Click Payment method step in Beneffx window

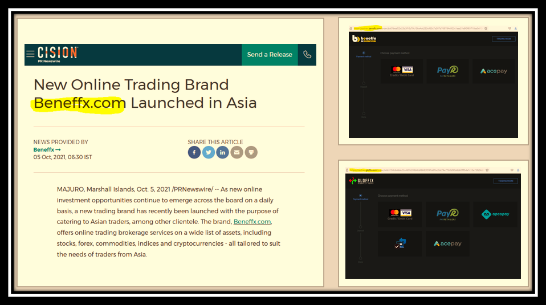click(364, 54)
